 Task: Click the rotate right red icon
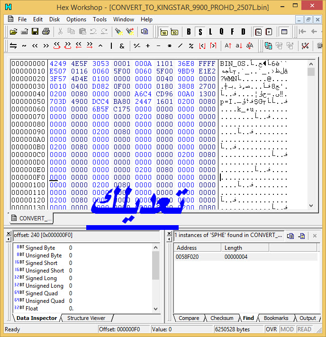coord(67,46)
